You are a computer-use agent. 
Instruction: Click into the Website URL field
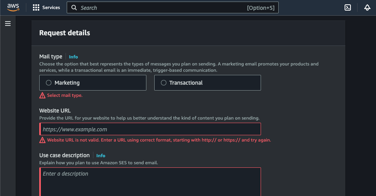coord(150,129)
